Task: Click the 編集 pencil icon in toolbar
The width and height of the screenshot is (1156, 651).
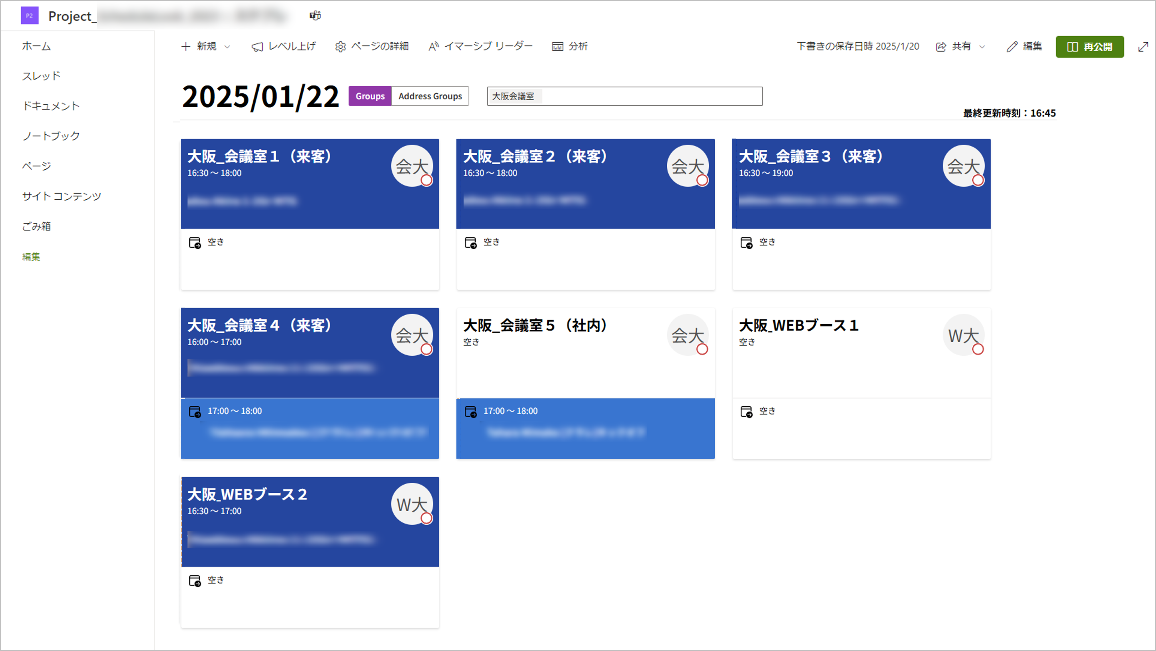Action: 1012,47
